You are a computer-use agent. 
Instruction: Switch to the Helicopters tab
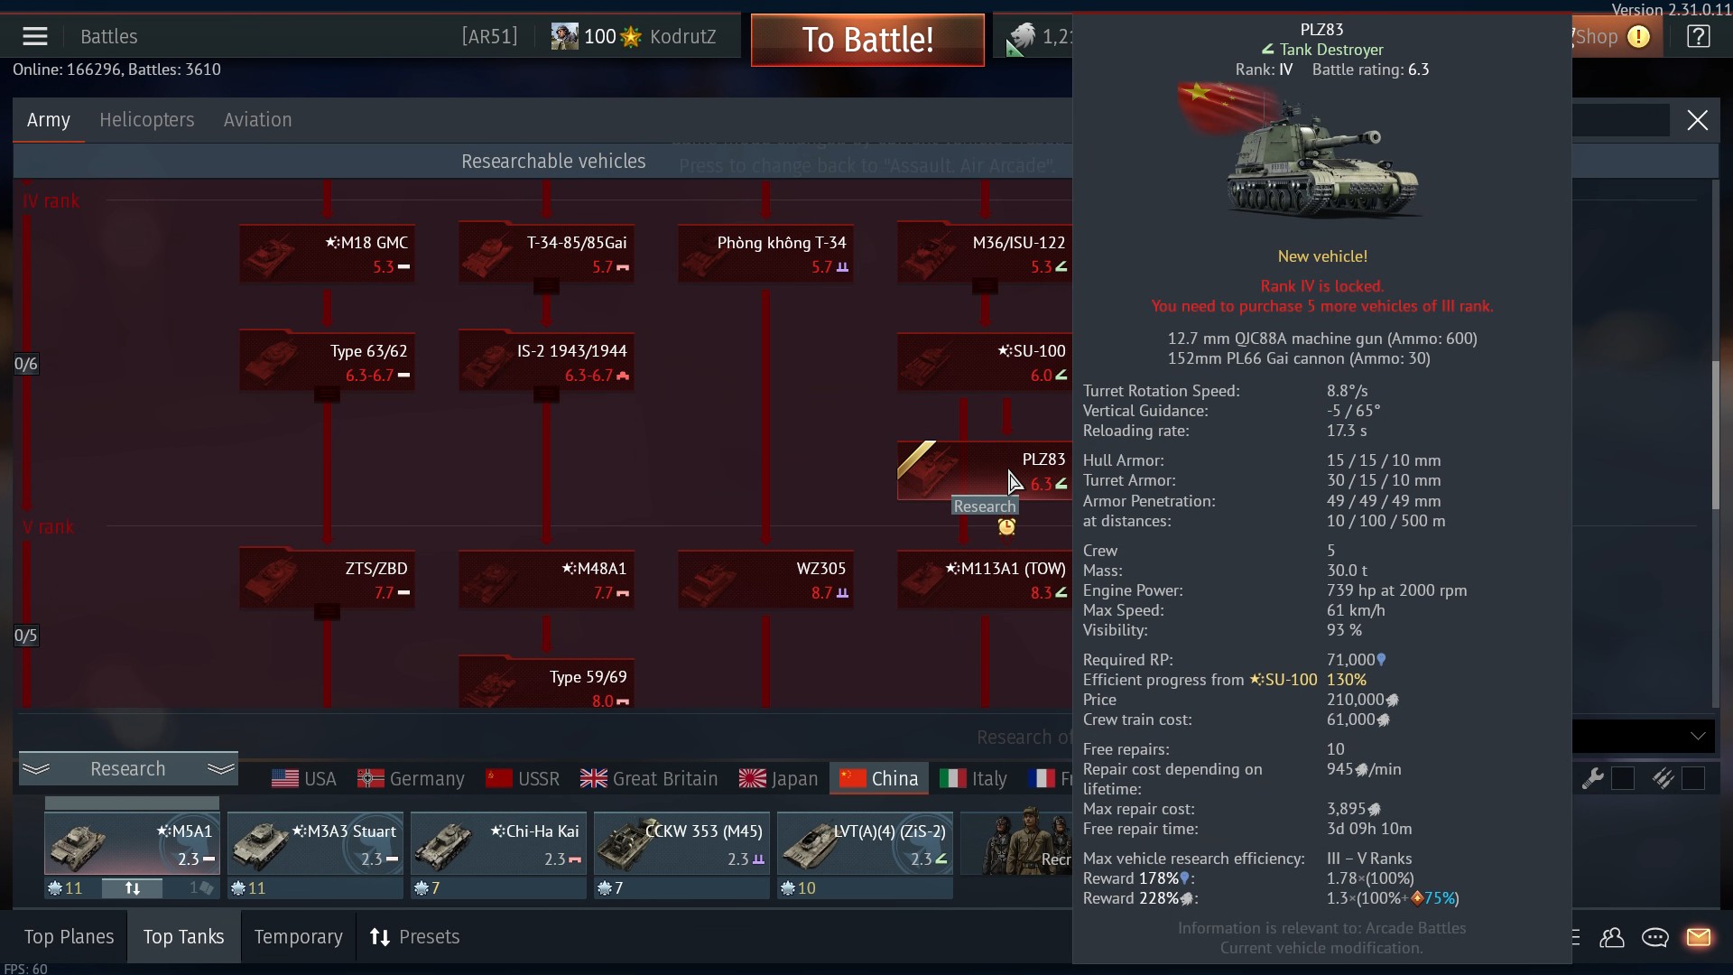pyautogui.click(x=147, y=120)
